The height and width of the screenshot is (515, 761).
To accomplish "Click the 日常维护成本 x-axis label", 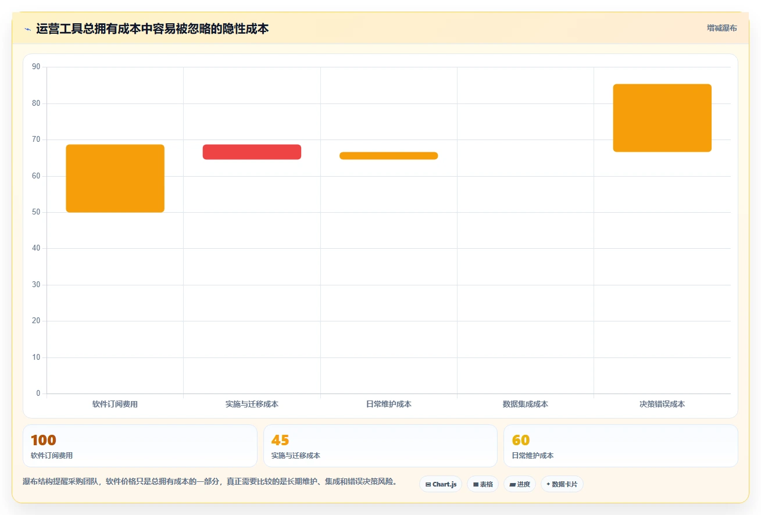I will point(388,404).
